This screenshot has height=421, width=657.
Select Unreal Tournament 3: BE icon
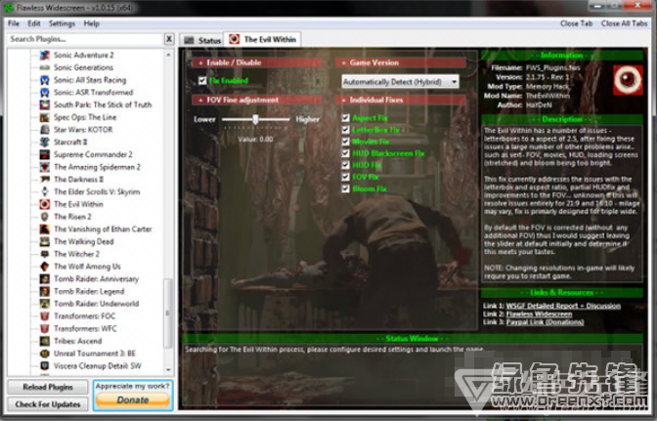pyautogui.click(x=45, y=354)
